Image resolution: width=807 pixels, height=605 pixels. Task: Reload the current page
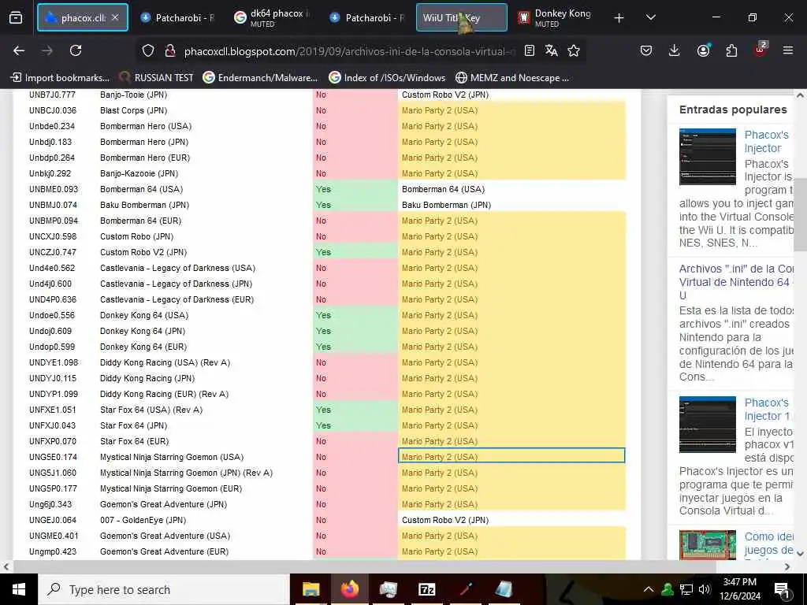pos(76,50)
